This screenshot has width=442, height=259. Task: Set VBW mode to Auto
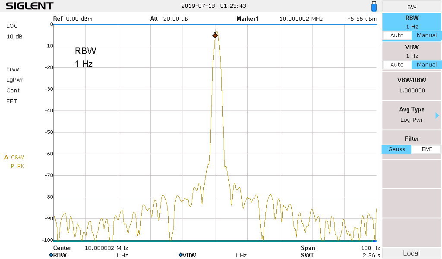(x=397, y=65)
